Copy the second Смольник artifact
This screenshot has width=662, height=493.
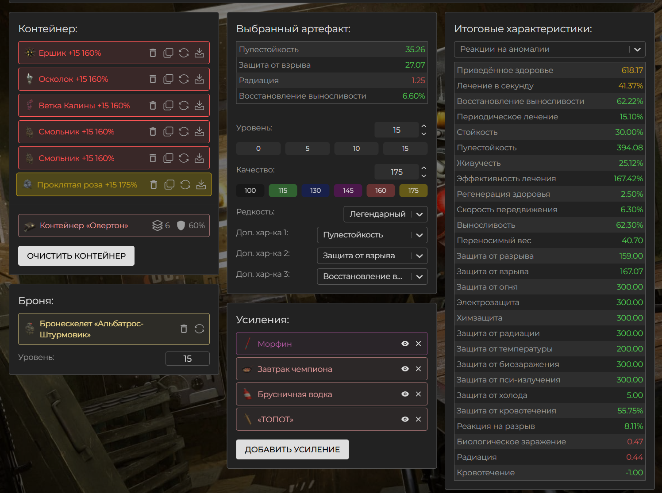pos(168,158)
